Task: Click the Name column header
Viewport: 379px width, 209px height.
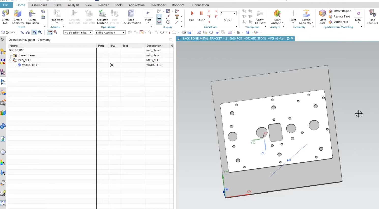Action: pyautogui.click(x=52, y=46)
